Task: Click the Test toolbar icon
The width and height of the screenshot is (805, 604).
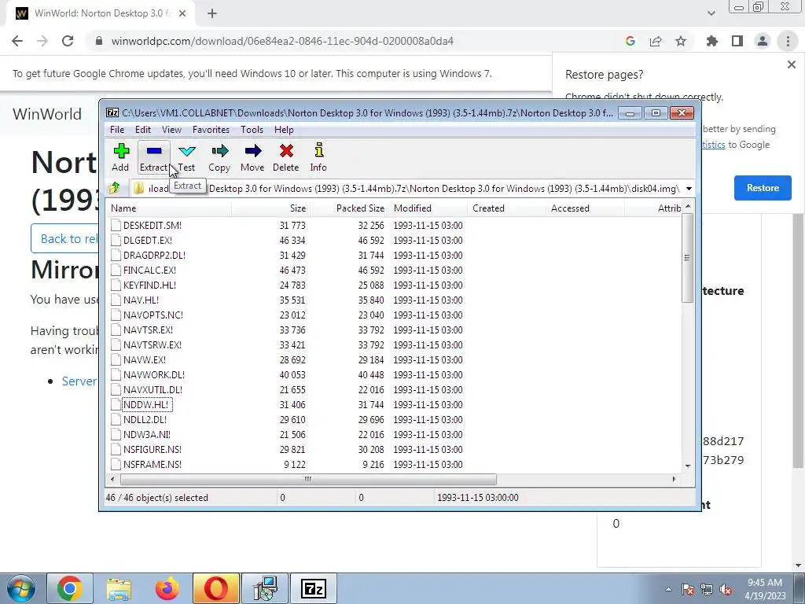Action: [187, 157]
